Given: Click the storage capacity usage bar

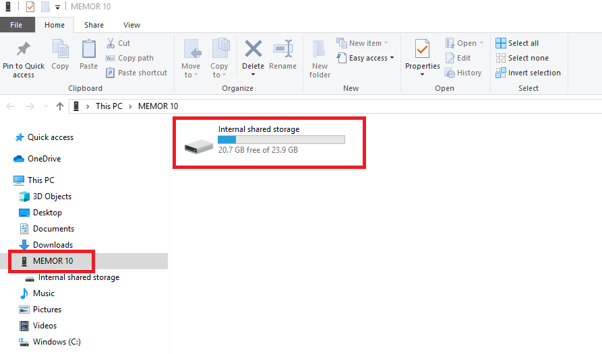Looking at the screenshot, I should 281,139.
